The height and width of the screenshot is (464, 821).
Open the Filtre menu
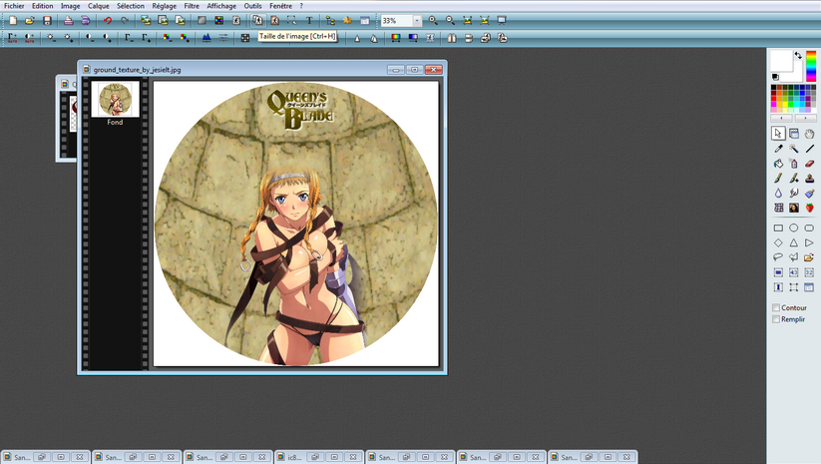pos(192,6)
